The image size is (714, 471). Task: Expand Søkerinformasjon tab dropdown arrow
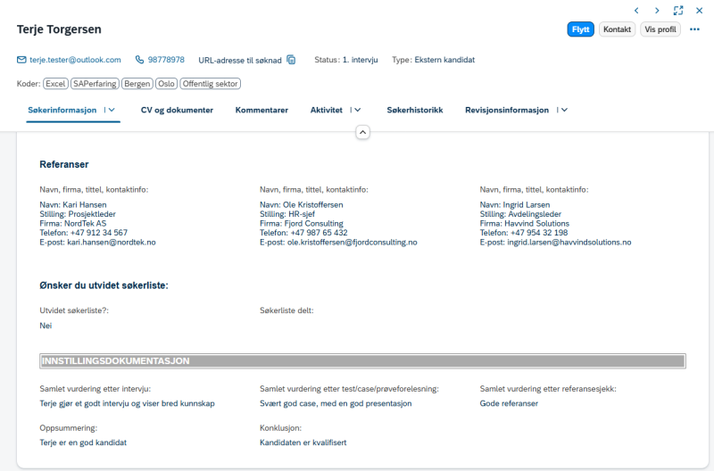(112, 110)
